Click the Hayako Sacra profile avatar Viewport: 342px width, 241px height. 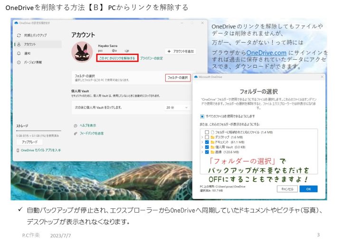82,52
